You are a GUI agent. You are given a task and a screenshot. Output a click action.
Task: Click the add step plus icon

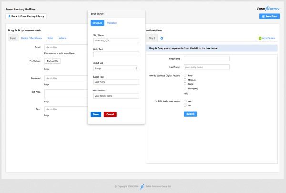[161, 38]
